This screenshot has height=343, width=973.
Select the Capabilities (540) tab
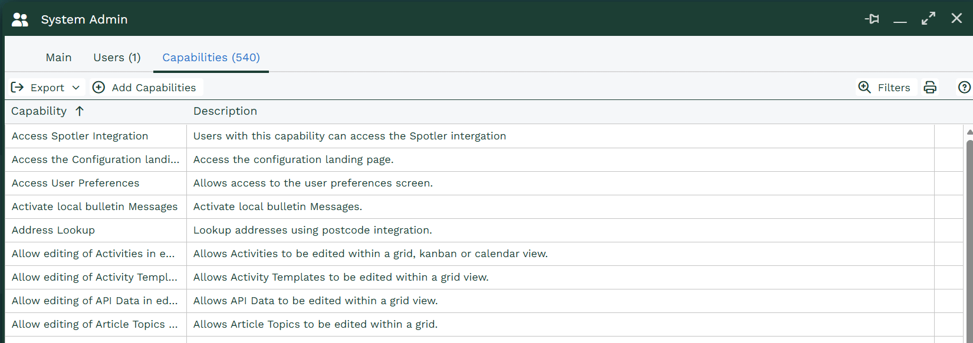click(211, 58)
